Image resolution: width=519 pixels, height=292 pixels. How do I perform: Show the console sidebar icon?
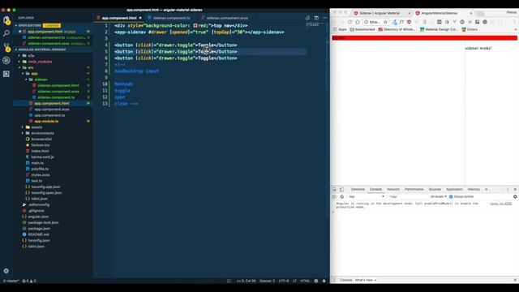click(334, 196)
